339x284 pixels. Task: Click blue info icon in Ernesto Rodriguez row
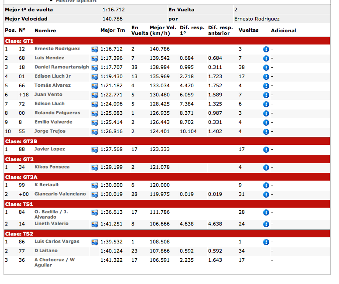(266, 49)
